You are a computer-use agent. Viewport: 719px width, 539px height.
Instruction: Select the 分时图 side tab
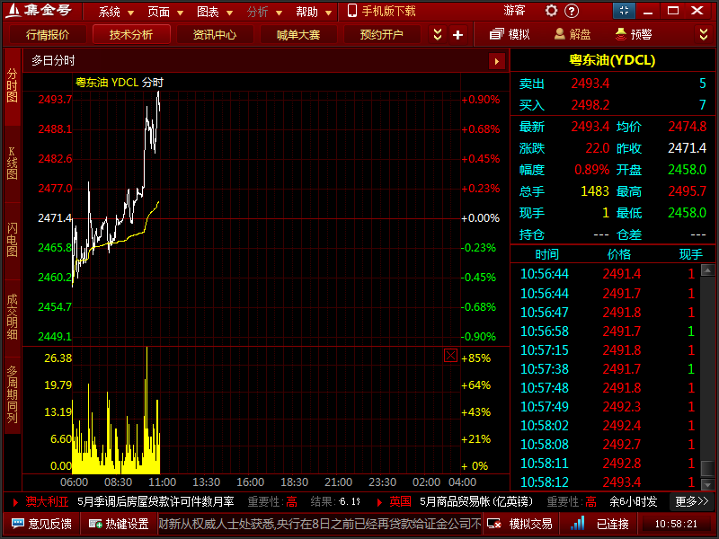point(13,86)
